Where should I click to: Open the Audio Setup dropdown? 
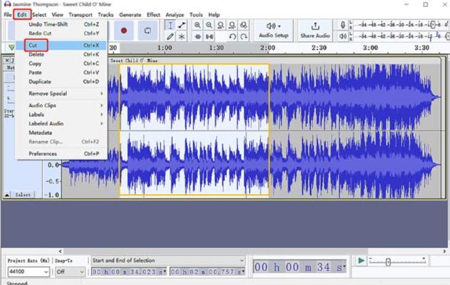point(273,30)
